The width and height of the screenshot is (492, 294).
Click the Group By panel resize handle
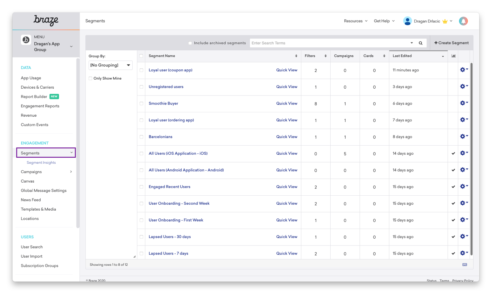coord(134,257)
